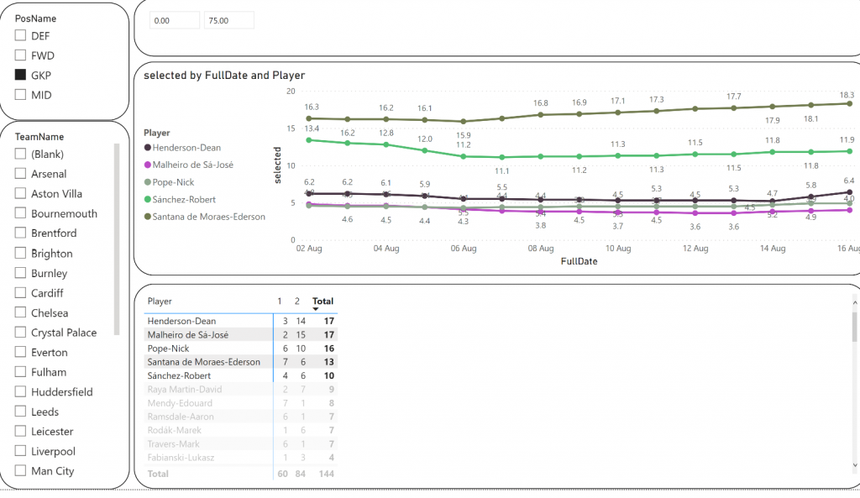Filter by Burnley team
The image size is (860, 498).
tap(20, 273)
